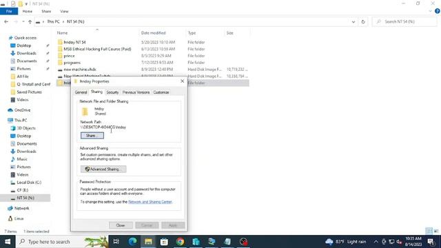This screenshot has height=248, width=441.
Task: Open quick access toolbar customize dropdown
Action: (26, 4)
